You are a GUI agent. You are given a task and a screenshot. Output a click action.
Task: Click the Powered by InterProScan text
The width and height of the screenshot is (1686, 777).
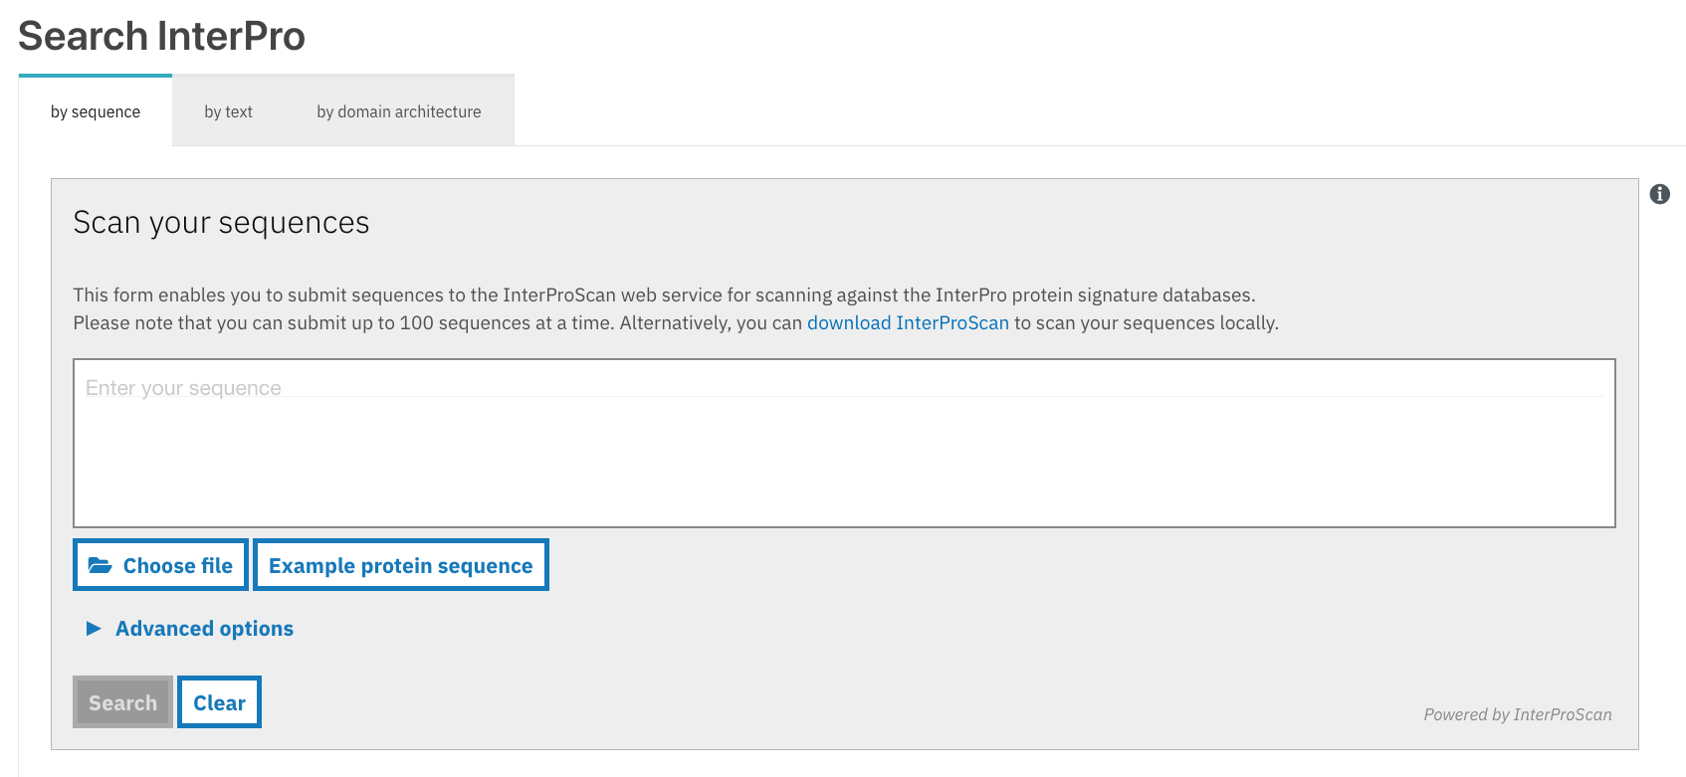tap(1517, 714)
